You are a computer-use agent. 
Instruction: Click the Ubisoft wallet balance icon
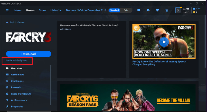[194, 9]
